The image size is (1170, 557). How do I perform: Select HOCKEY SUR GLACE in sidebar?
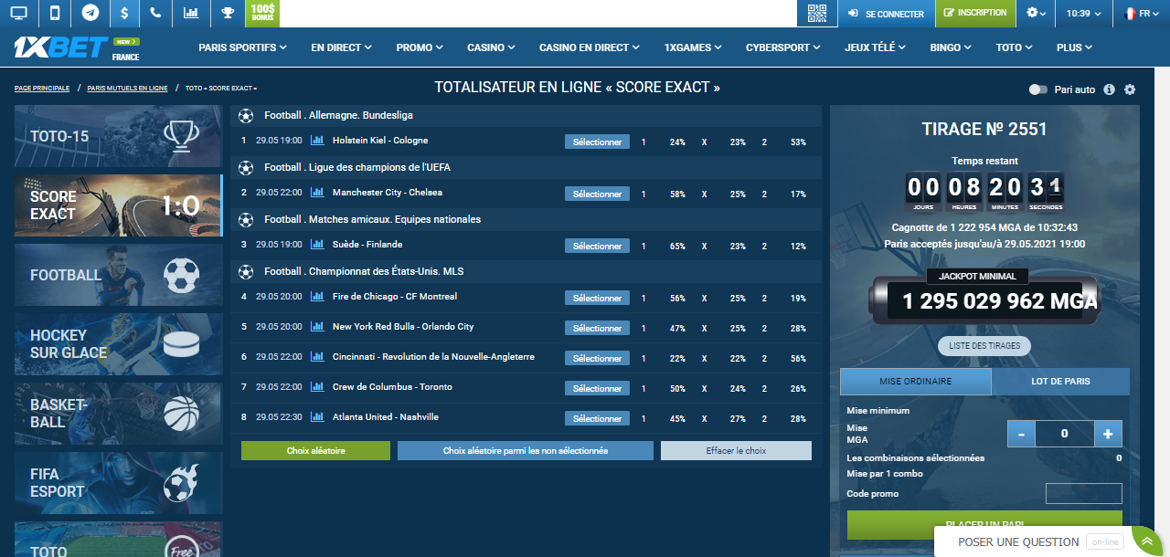(x=118, y=344)
